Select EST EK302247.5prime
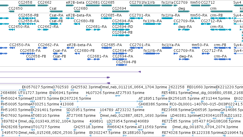Screen dimensions: 243x137 pos(91,136)
